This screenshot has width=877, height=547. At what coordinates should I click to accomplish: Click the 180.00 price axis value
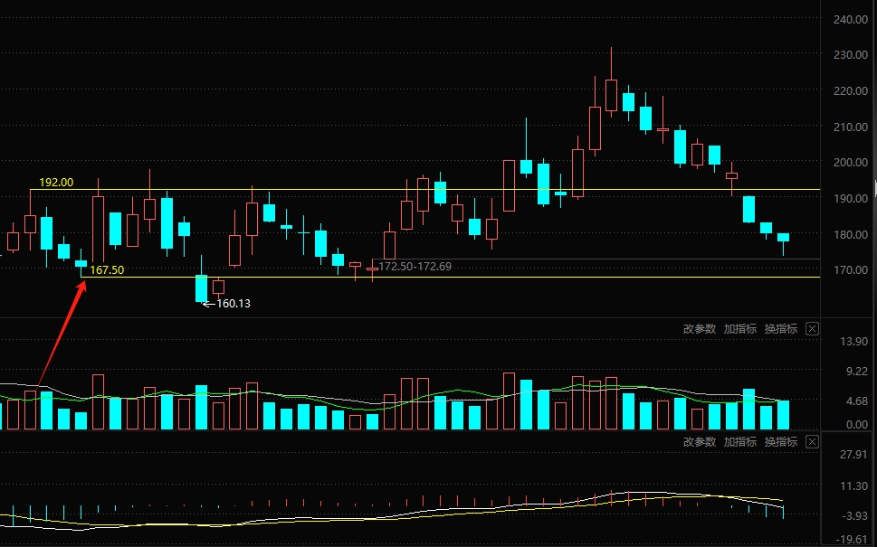click(x=850, y=234)
